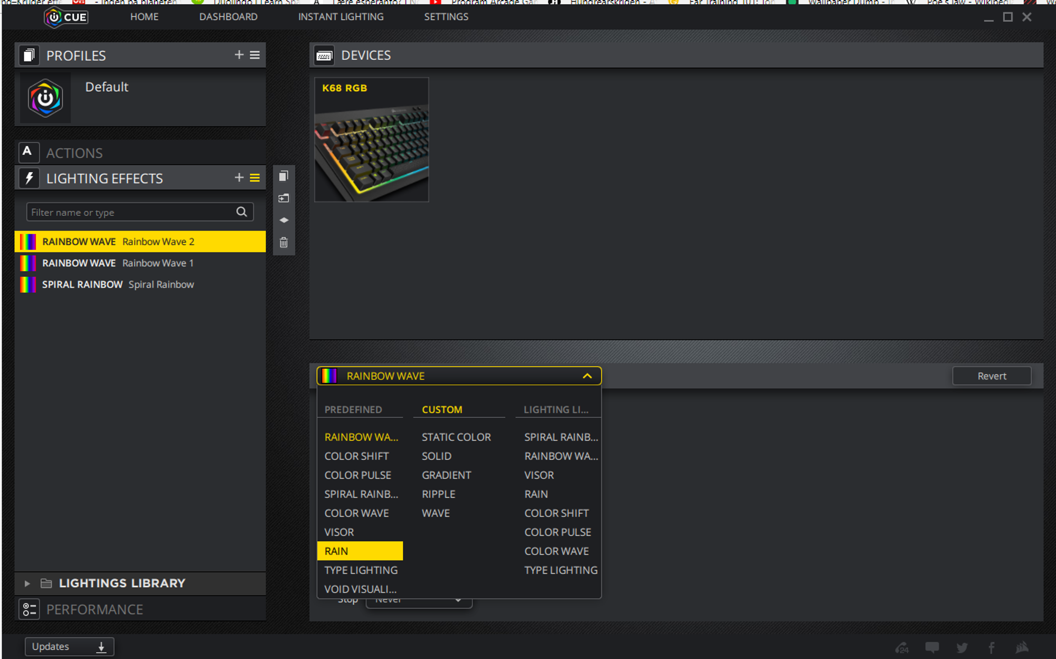Add a new profile with the plus icon
The width and height of the screenshot is (1056, 659).
(239, 55)
